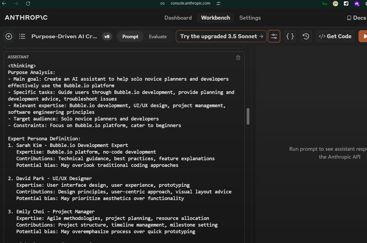Click '1. Sarah Kim - Bubble.io Development Expert'
This screenshot has width=367, height=243.
(68, 145)
